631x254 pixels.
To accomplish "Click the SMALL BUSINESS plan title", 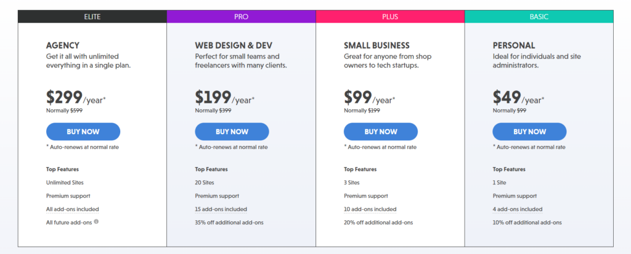I will click(x=377, y=46).
